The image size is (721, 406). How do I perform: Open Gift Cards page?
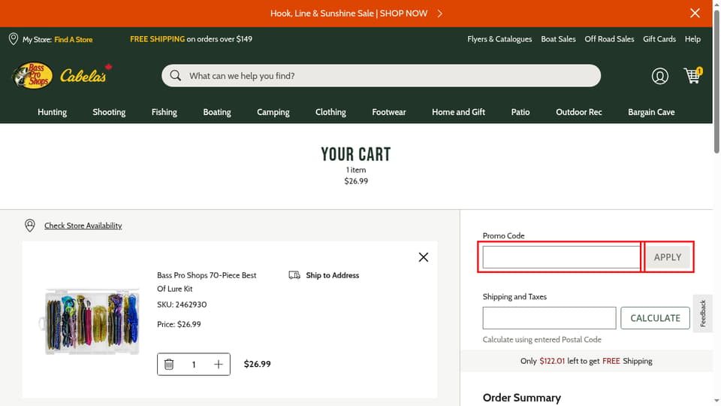659,39
